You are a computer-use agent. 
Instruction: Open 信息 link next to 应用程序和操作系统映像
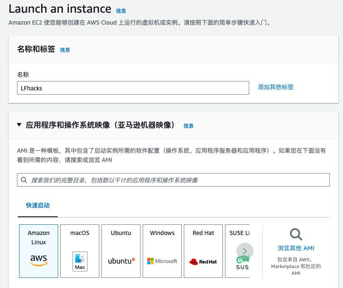188,126
